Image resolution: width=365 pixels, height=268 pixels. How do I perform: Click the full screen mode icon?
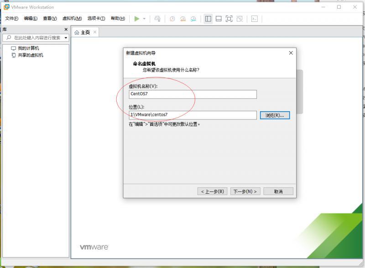pyautogui.click(x=229, y=19)
